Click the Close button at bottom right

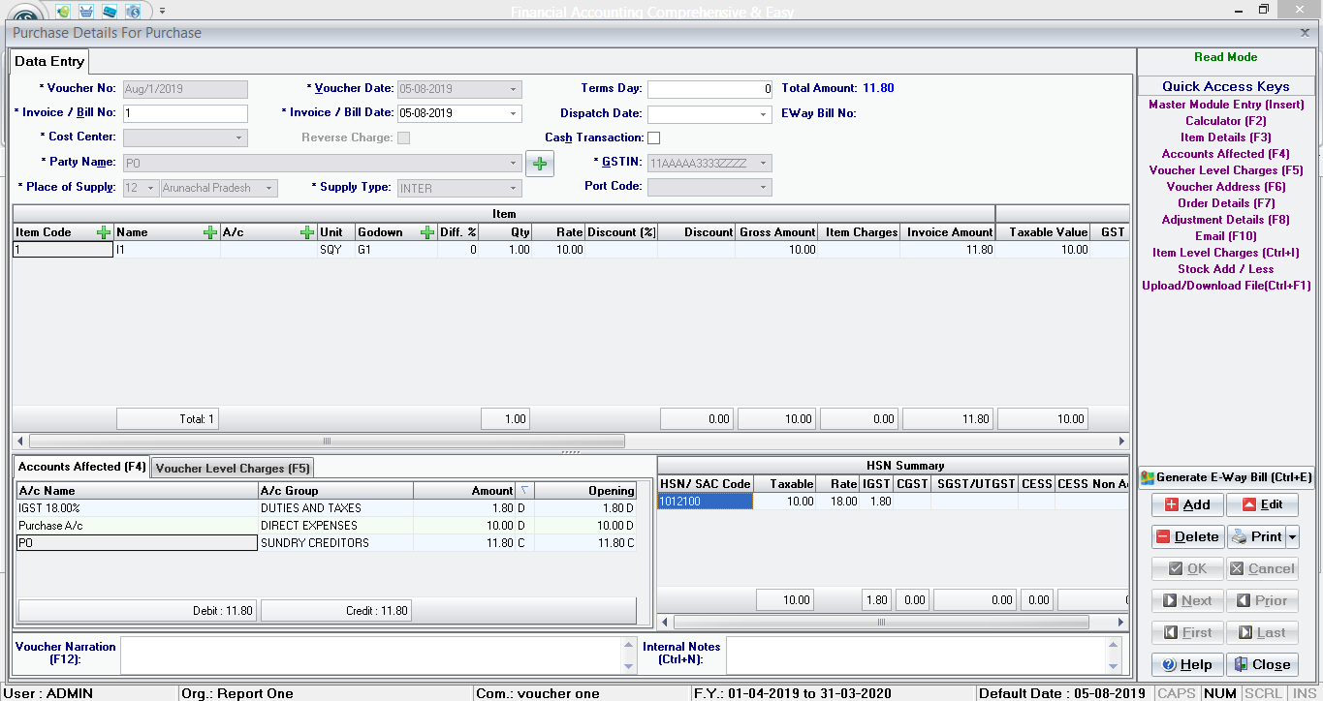tap(1262, 664)
